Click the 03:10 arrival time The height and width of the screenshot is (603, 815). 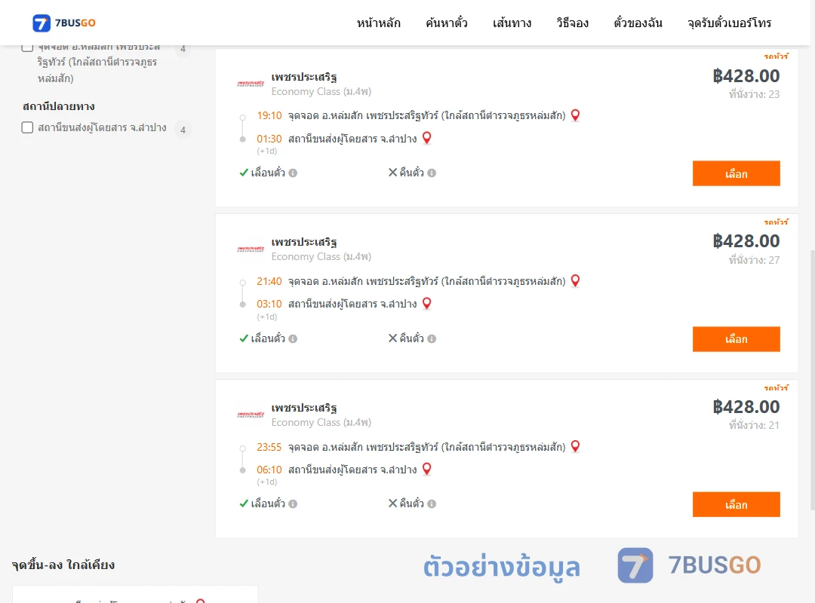(x=269, y=304)
